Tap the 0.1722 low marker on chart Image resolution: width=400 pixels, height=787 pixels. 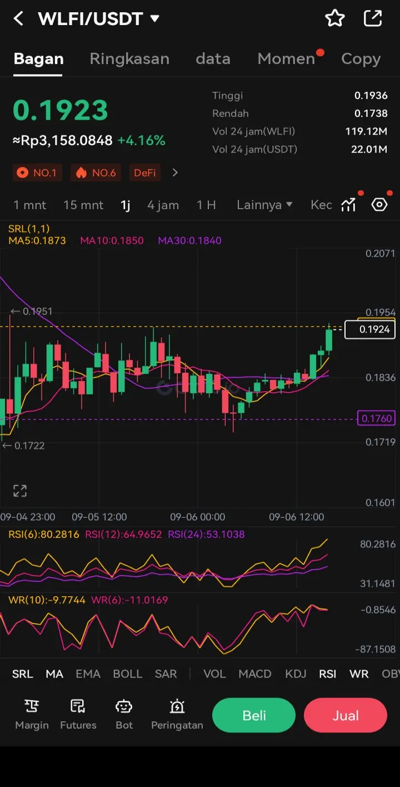(23, 446)
